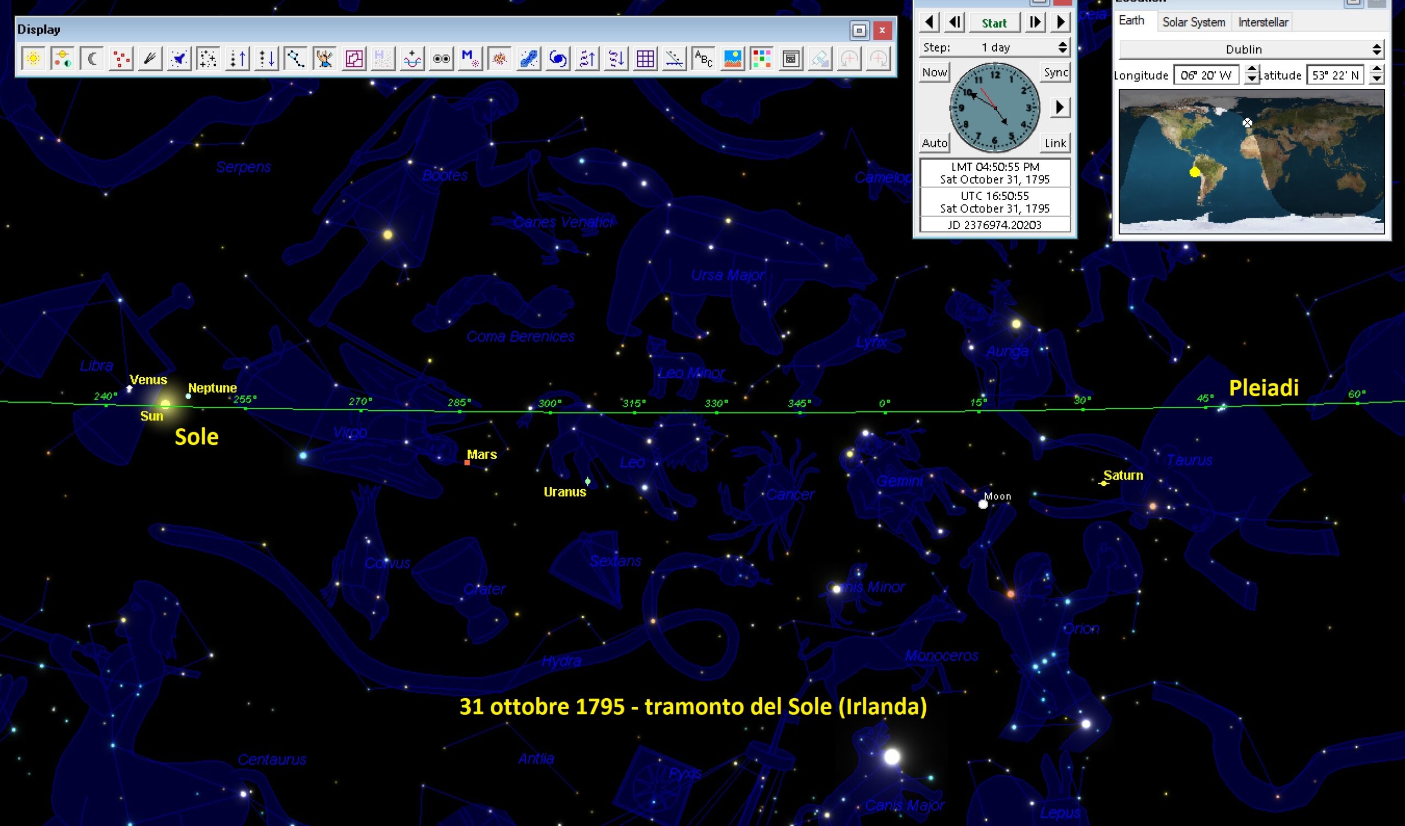This screenshot has width=1405, height=826.
Task: Click the wave with plus sign icon
Action: pos(412,59)
